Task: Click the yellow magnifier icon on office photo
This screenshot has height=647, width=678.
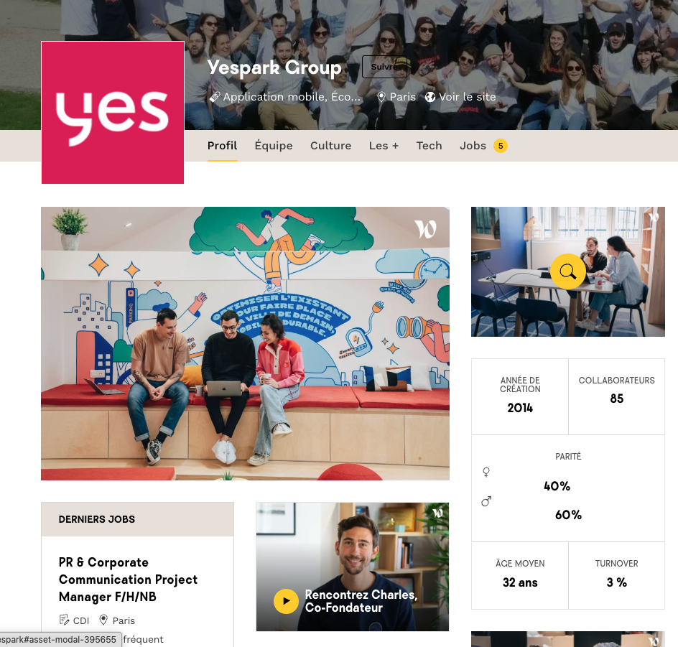Action: (567, 271)
